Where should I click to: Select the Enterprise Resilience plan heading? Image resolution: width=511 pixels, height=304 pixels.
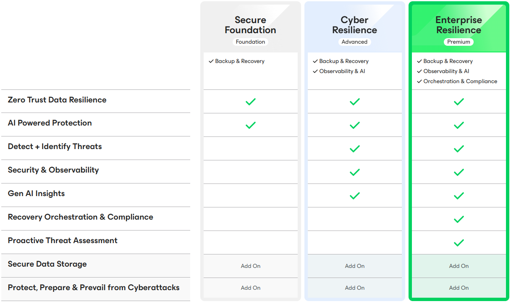[x=459, y=25]
